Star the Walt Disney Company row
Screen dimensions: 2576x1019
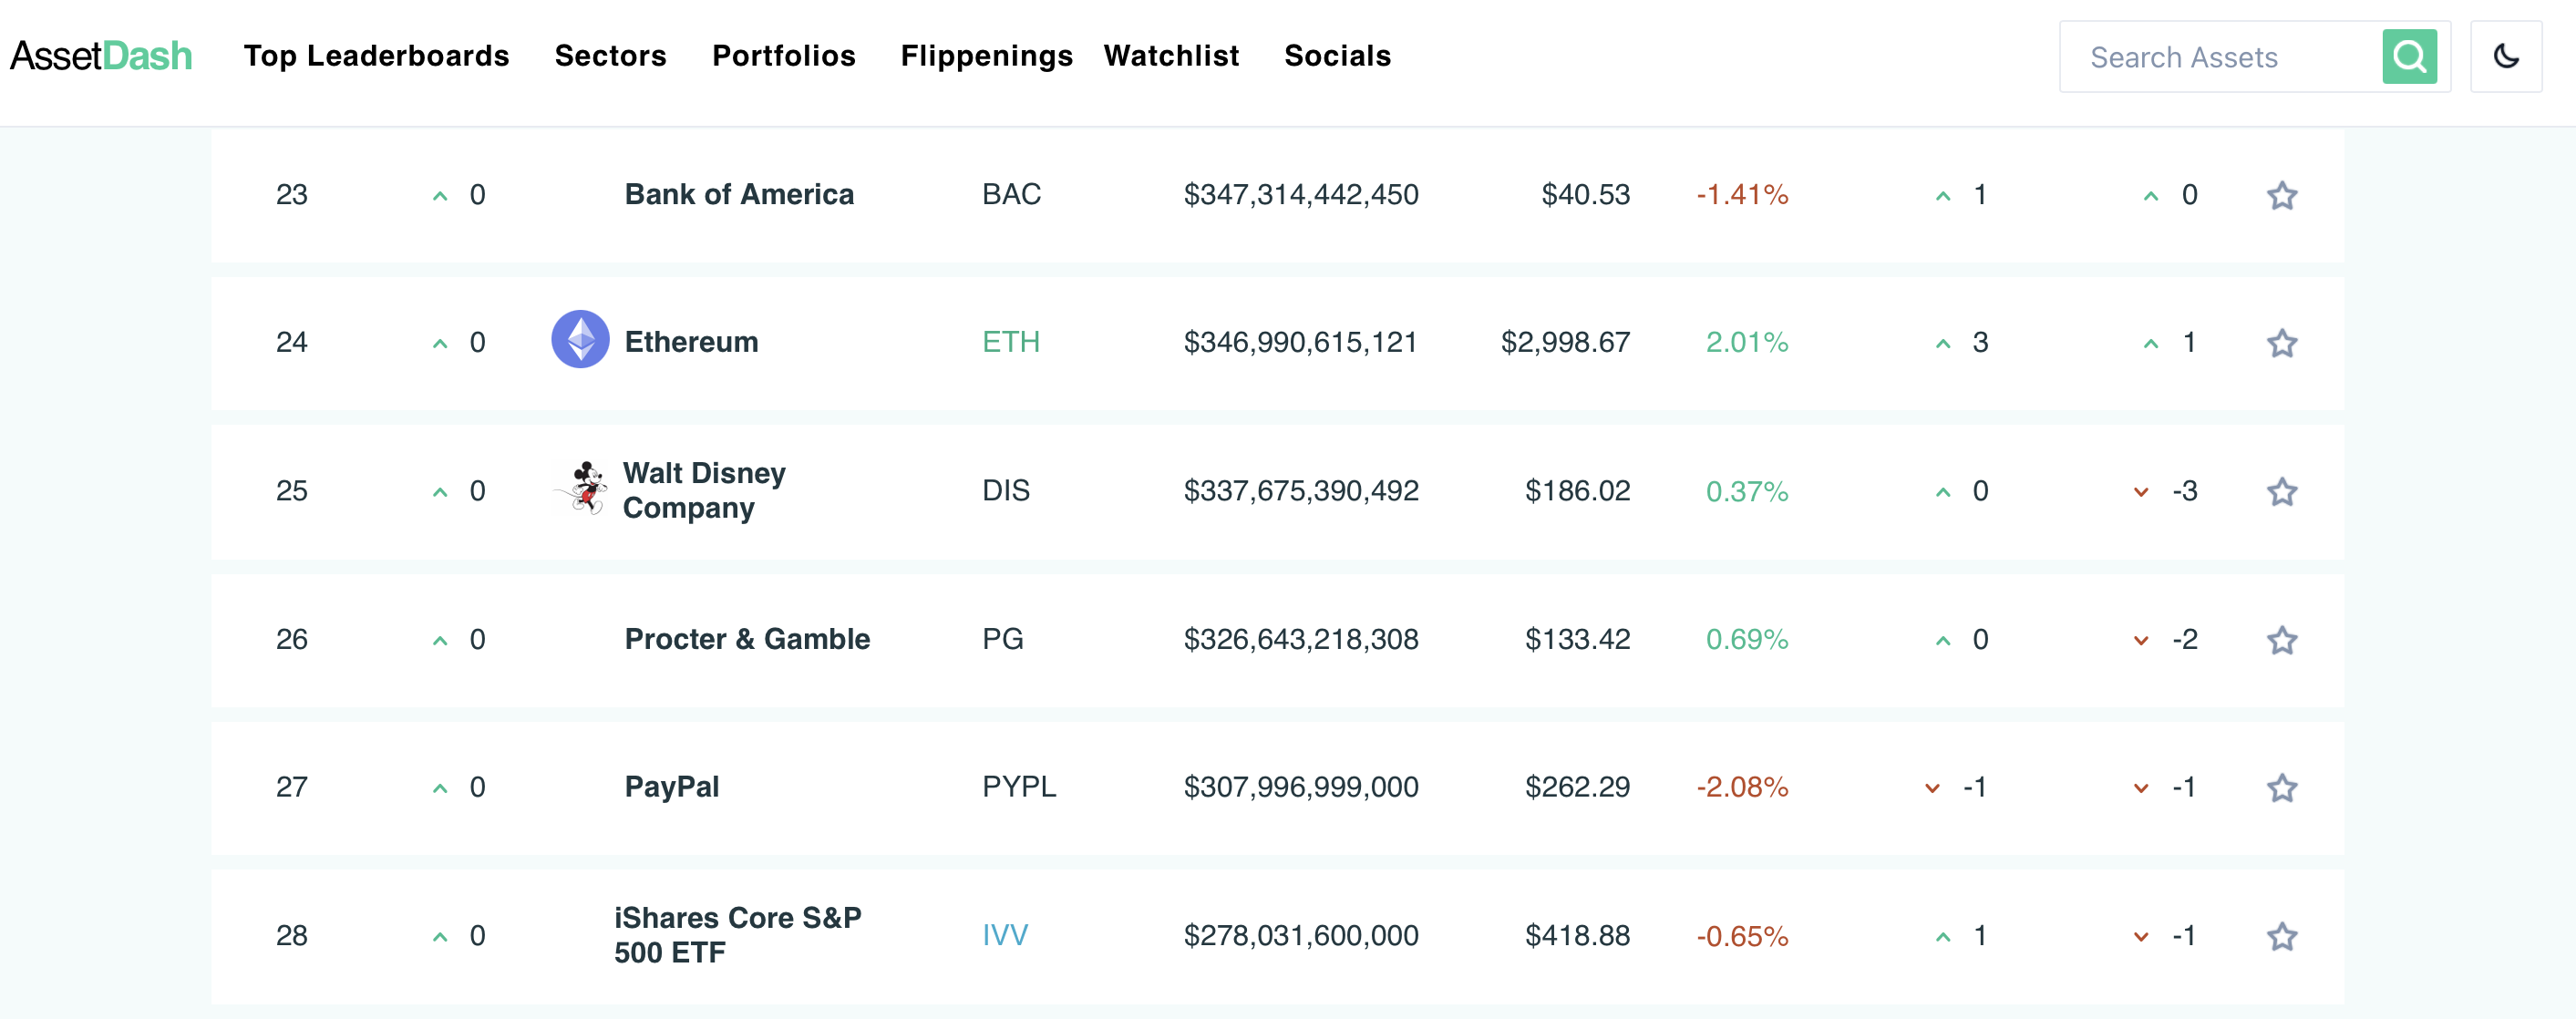point(2281,492)
